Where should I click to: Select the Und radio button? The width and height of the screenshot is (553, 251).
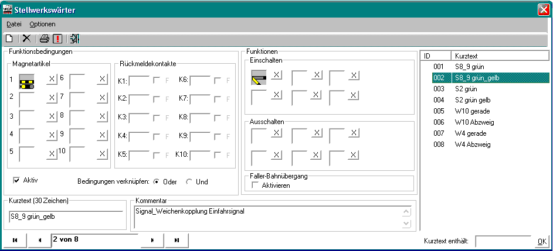click(189, 181)
